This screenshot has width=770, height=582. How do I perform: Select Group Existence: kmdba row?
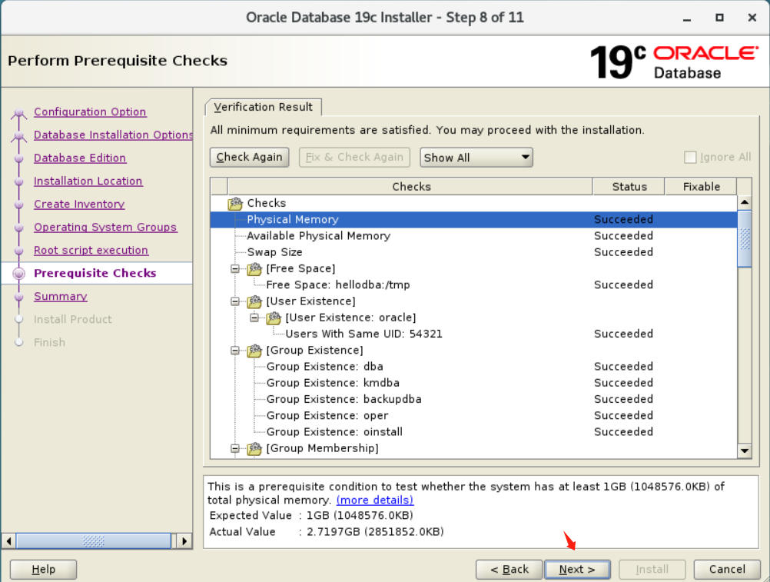click(474, 383)
